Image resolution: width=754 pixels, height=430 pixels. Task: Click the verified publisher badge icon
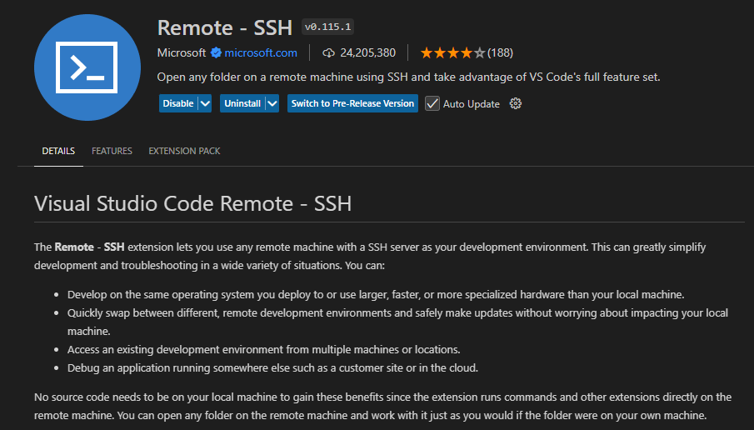point(216,52)
